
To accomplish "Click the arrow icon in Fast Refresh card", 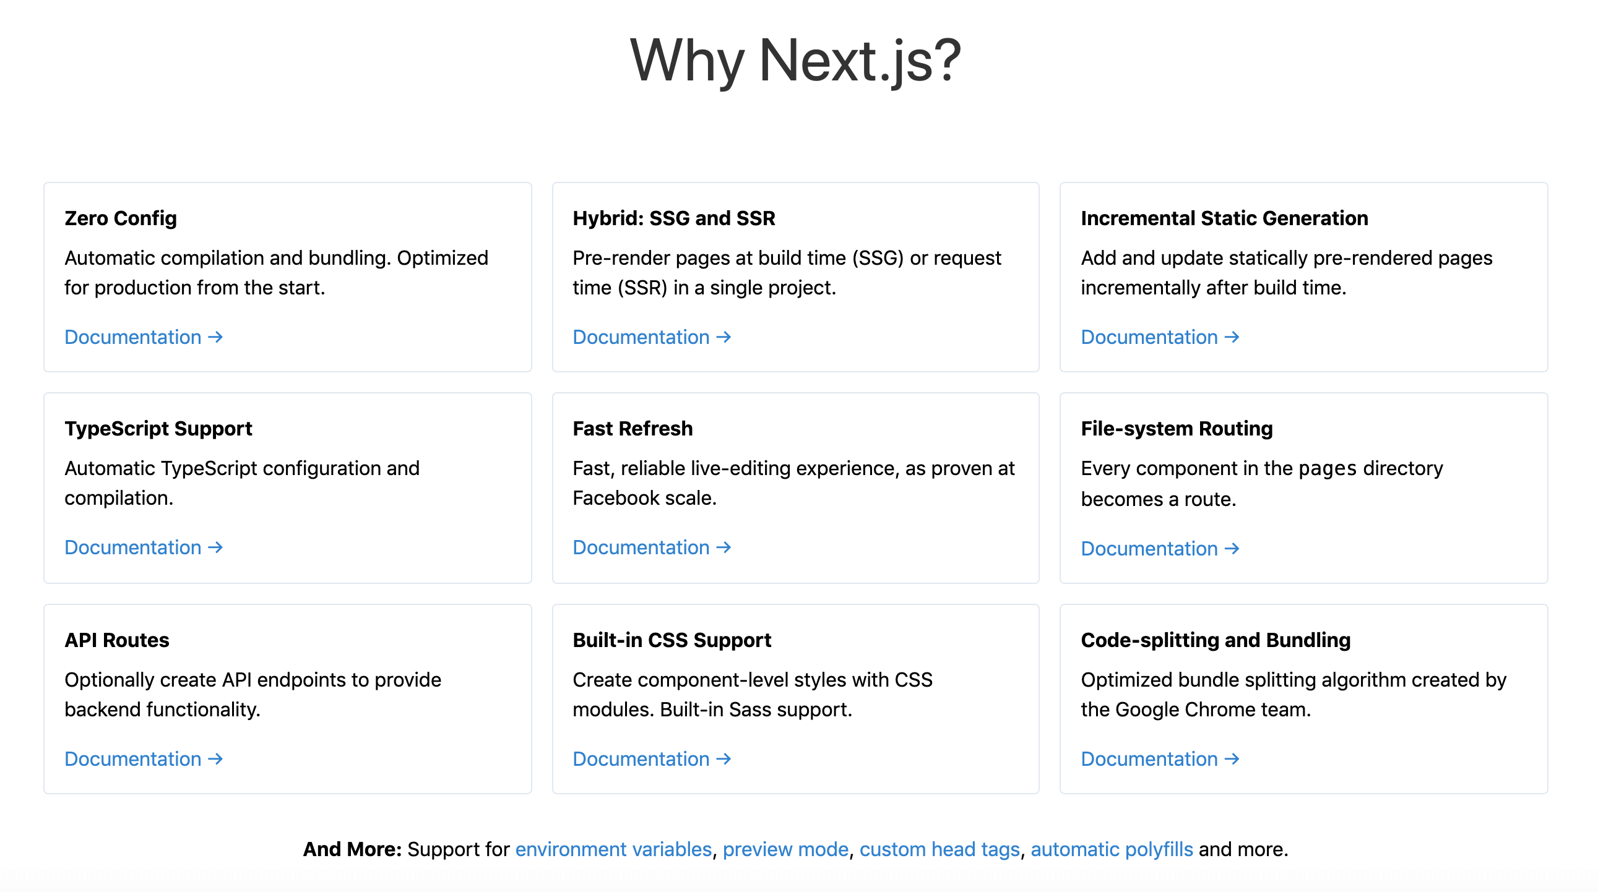I will tap(723, 548).
